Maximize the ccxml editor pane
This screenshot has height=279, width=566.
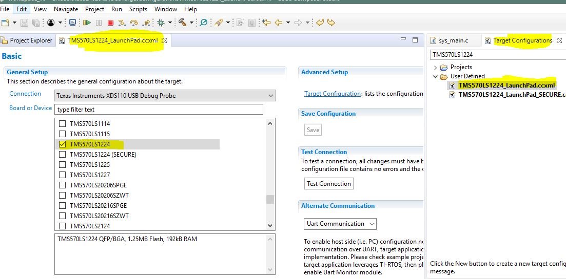(415, 39)
